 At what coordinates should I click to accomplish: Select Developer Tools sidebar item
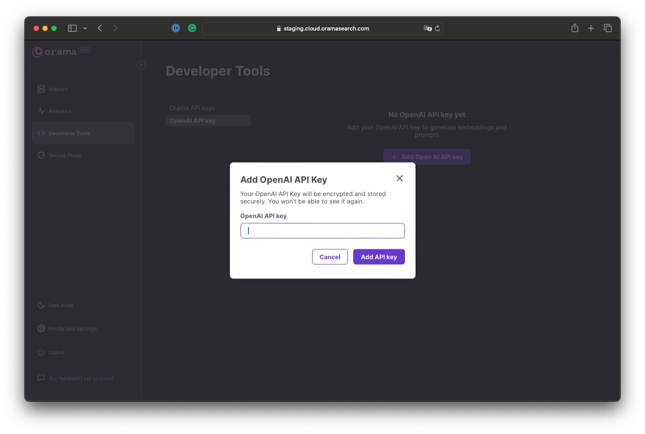pyautogui.click(x=83, y=133)
